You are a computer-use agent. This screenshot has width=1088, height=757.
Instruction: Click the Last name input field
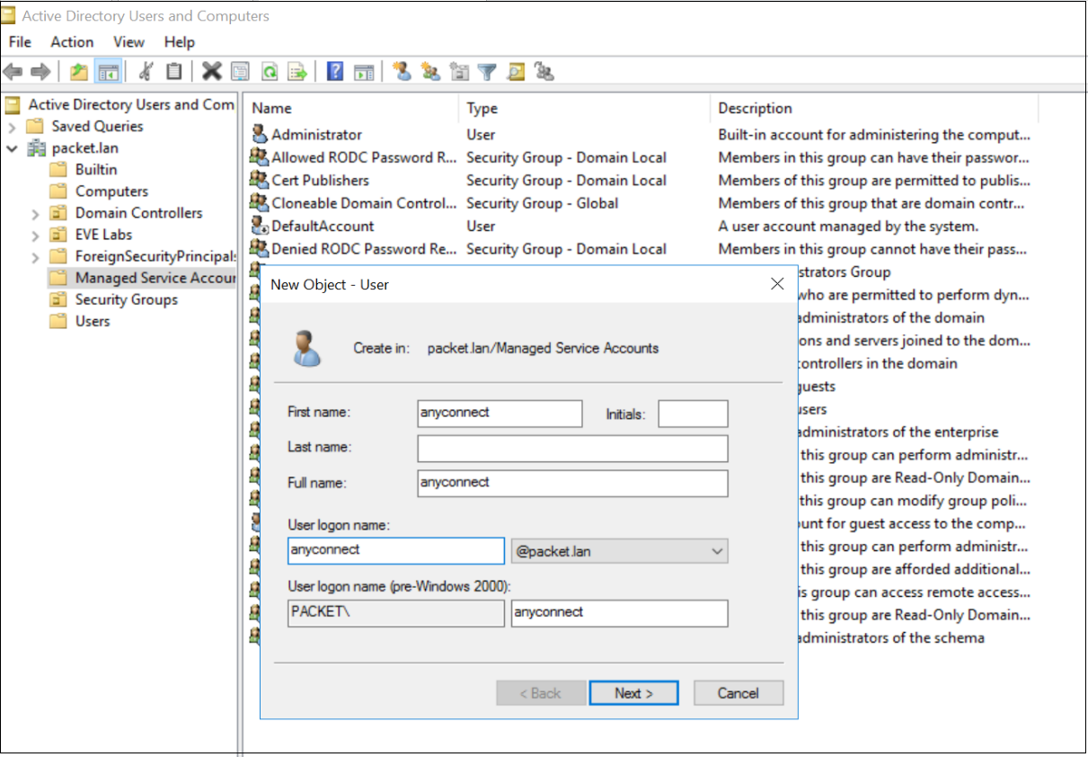coord(572,448)
